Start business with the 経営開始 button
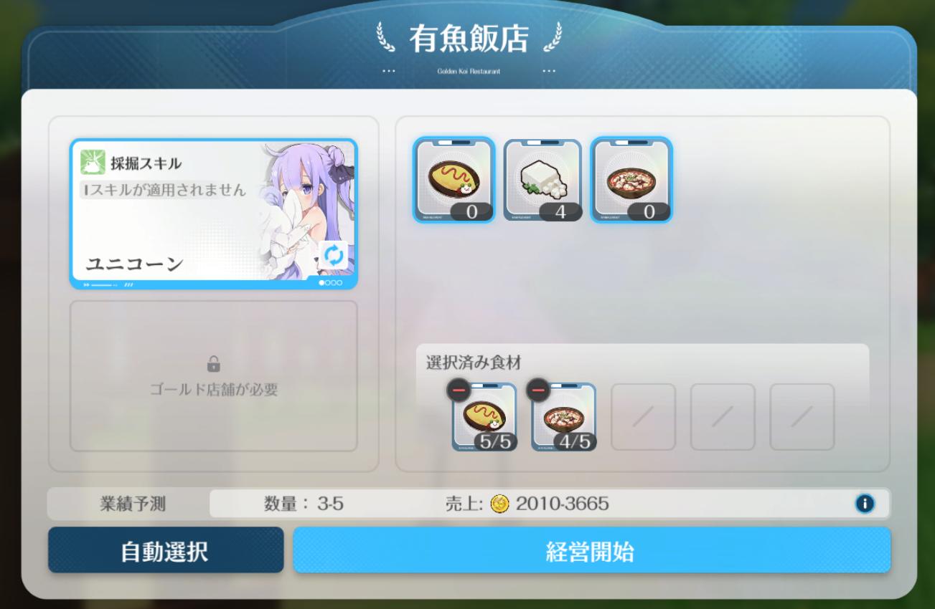 pyautogui.click(x=592, y=550)
